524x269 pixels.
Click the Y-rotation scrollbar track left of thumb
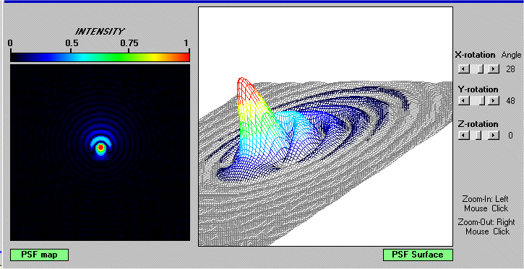(x=474, y=101)
